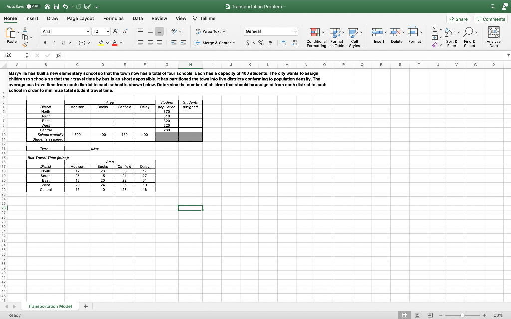This screenshot has width=511, height=319.
Task: Switch to the View tab
Action: [181, 18]
